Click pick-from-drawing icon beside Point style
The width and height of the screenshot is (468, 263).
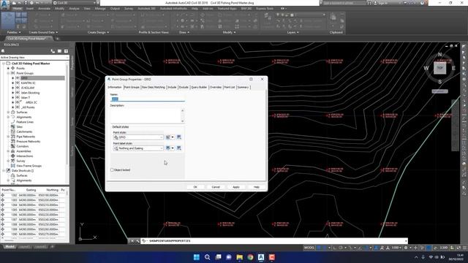178,137
